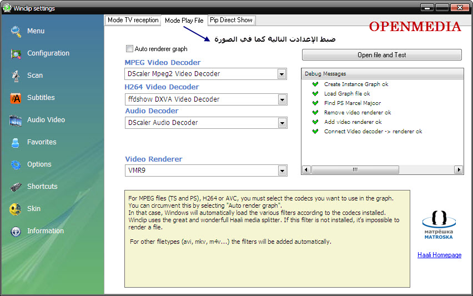Screen dimensions: 473x296
Task: Click green check beside Remove video renderer
Action: (x=315, y=113)
